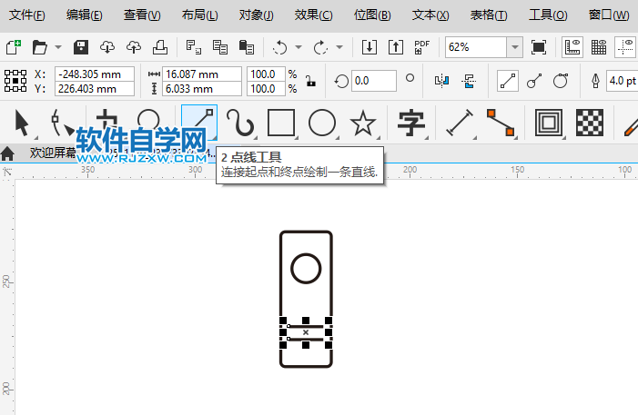Select the tangential 2-point line mode
Viewport: 638px width, 415px height.
point(561,81)
